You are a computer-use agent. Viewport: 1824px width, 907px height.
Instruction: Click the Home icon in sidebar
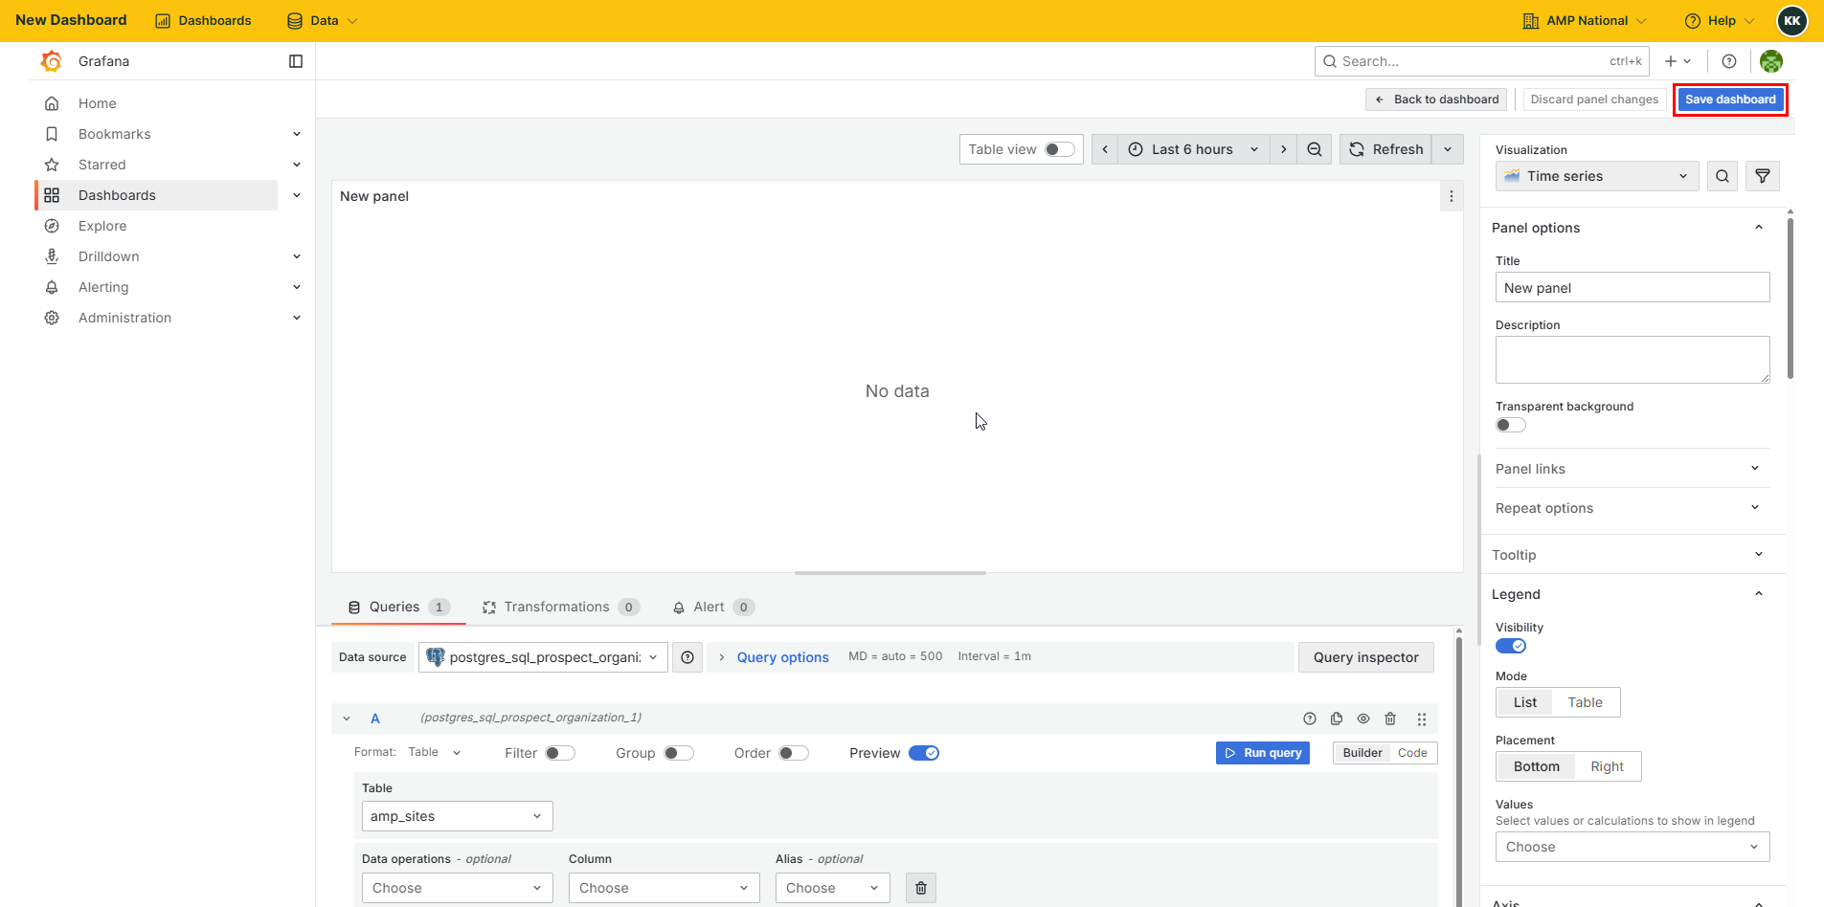click(x=52, y=103)
